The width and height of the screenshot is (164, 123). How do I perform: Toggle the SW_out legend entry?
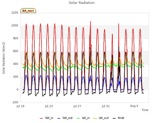click(x=65, y=118)
